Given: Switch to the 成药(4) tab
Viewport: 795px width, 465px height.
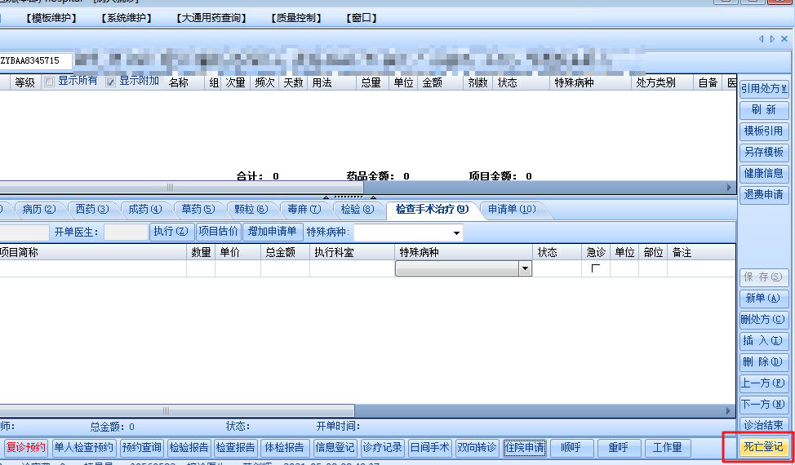Looking at the screenshot, I should [145, 209].
